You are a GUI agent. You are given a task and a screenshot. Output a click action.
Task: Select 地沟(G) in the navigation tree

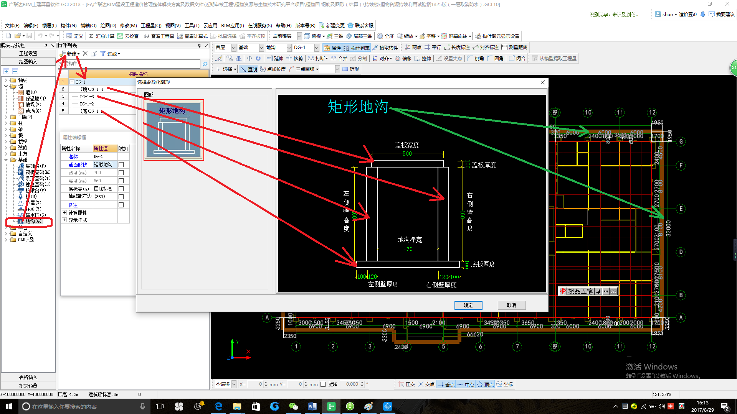pos(33,222)
